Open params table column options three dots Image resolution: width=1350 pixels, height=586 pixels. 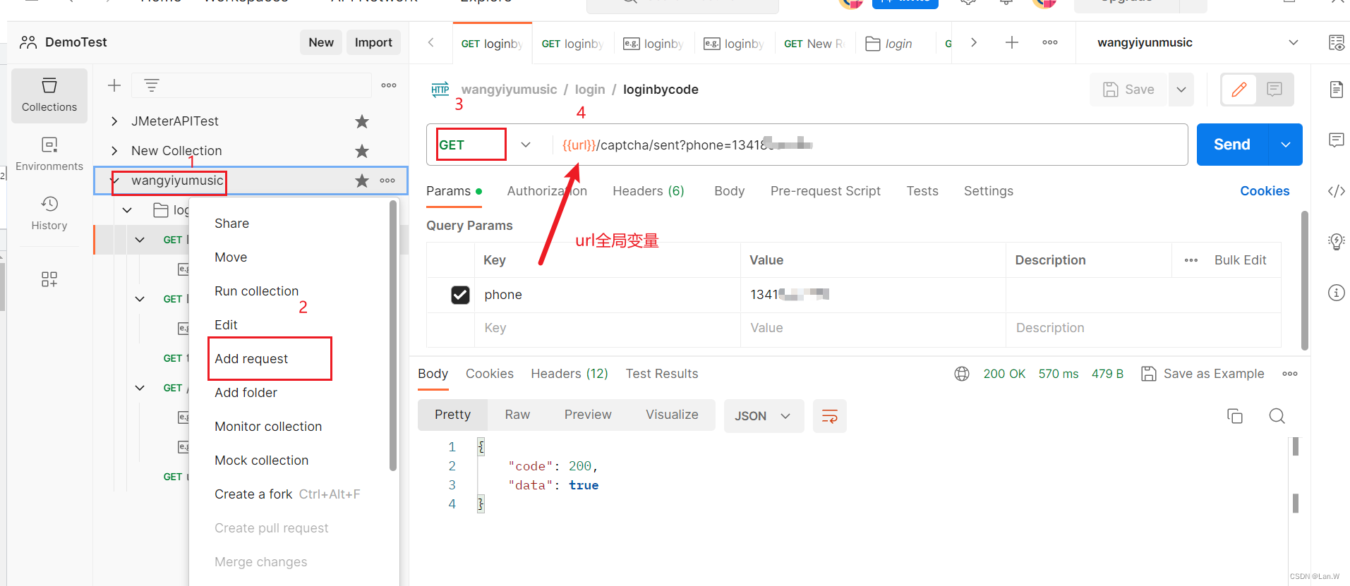coord(1191,260)
